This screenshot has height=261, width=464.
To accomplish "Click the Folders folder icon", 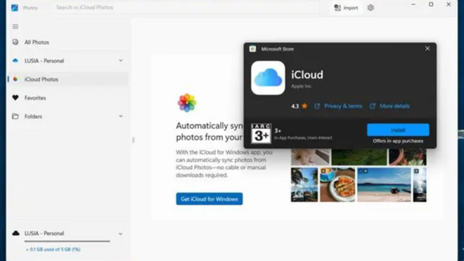I will [x=15, y=116].
